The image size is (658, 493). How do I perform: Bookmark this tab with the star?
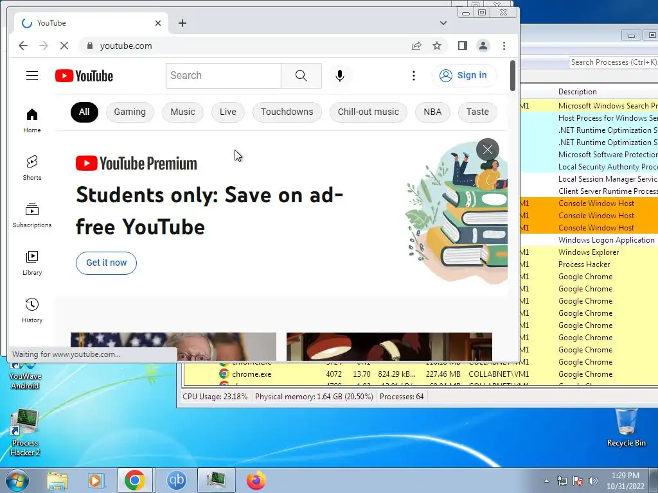click(x=437, y=46)
